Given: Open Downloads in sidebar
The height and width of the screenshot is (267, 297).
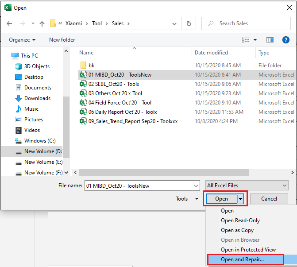Looking at the screenshot, I should click(x=37, y=98).
